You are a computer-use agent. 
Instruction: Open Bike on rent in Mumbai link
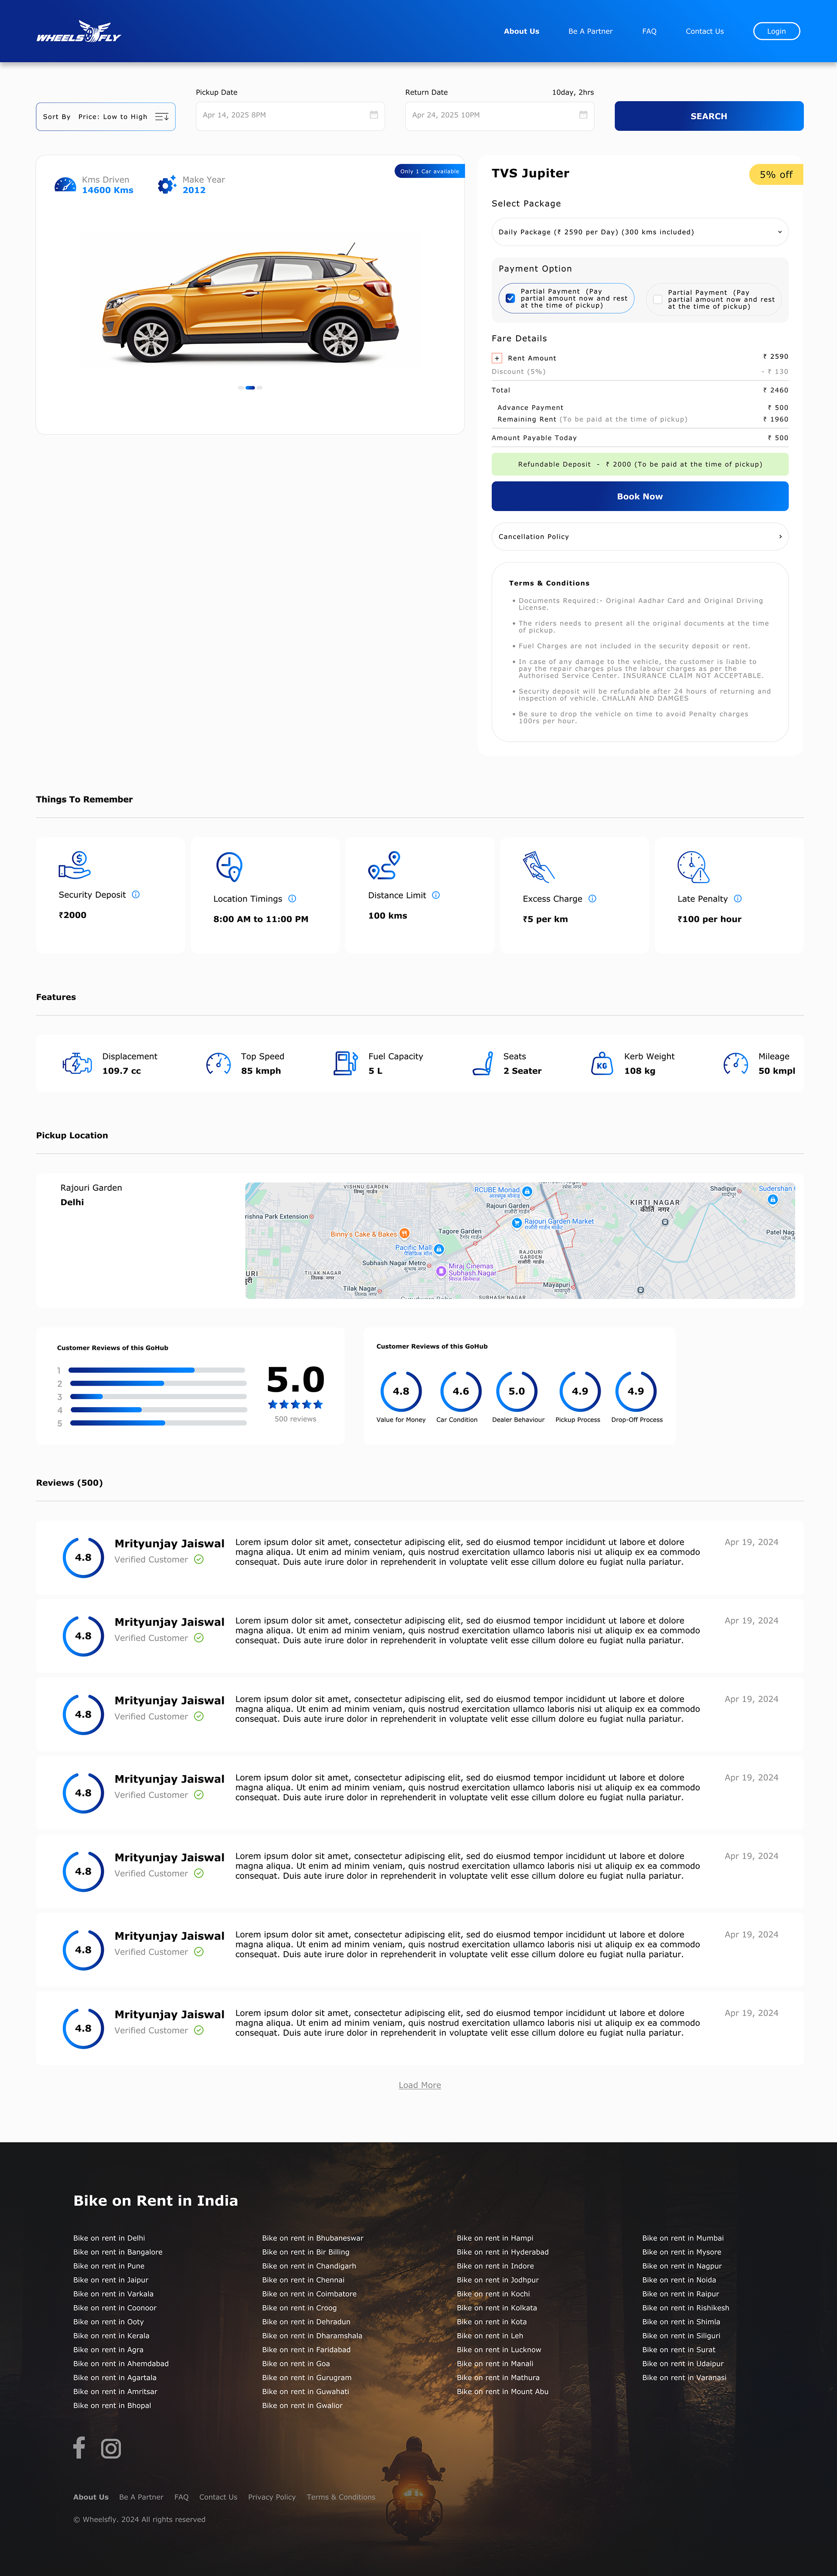click(x=683, y=2238)
